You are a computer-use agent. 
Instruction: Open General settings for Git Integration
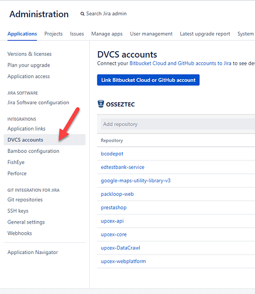26,222
